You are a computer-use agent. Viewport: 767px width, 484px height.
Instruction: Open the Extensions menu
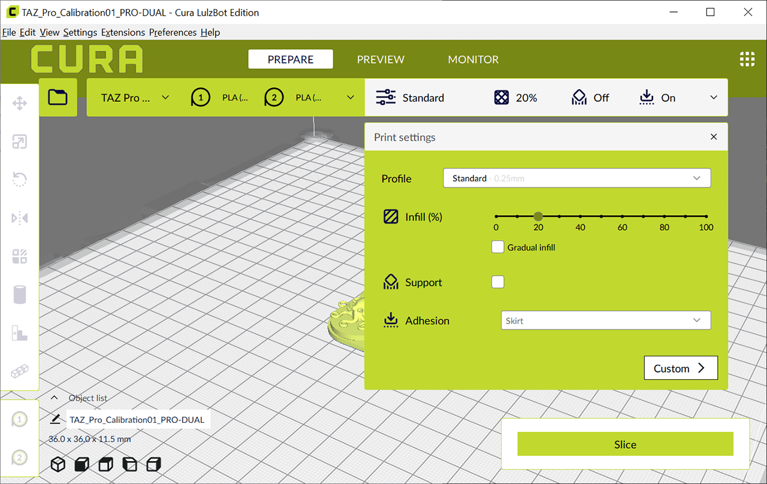123,32
